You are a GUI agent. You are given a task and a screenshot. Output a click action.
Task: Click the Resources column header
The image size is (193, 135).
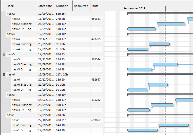click(81, 6)
